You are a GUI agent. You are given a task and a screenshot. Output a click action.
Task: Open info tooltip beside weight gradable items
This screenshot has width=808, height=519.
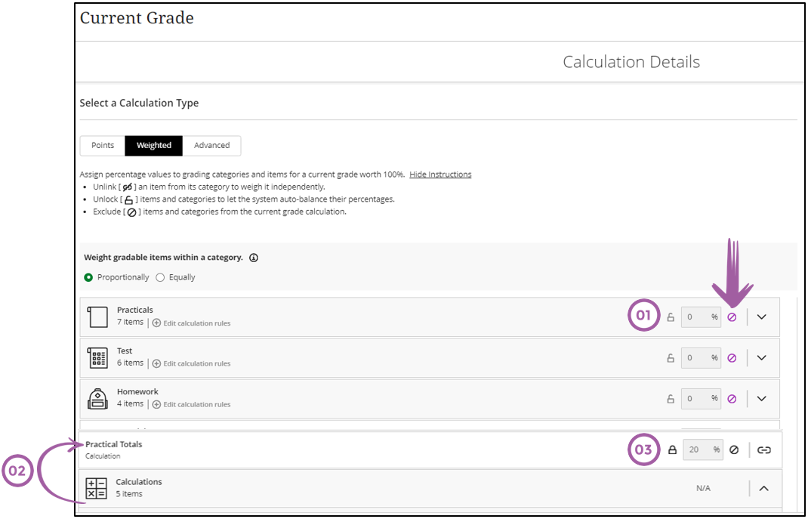254,258
